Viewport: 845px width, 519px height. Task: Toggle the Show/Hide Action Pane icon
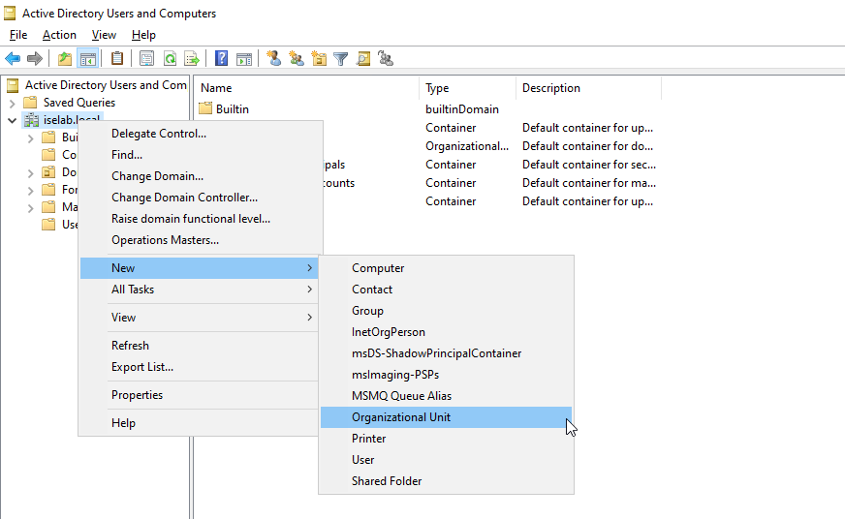click(243, 58)
